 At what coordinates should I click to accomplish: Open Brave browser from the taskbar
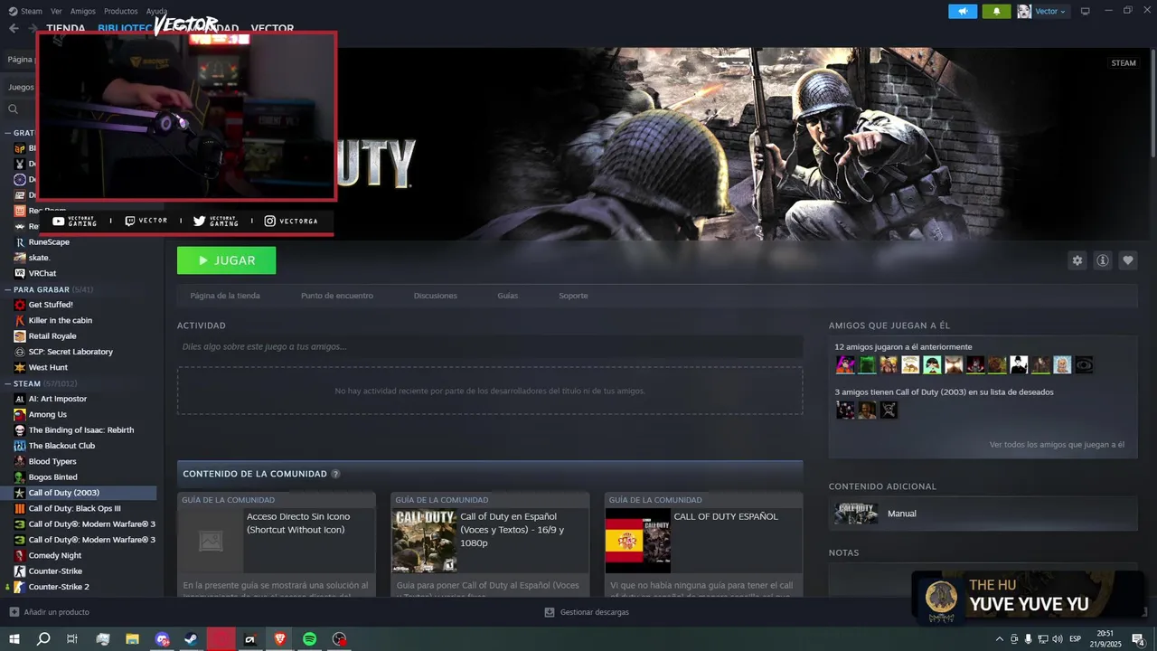pos(280,639)
